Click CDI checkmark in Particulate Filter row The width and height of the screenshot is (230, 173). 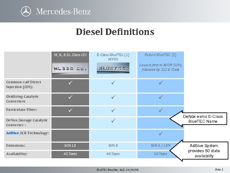point(70,110)
